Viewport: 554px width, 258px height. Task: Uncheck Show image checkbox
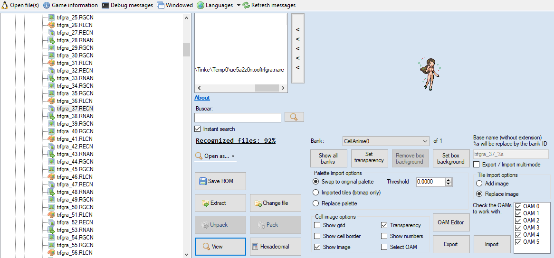click(317, 247)
